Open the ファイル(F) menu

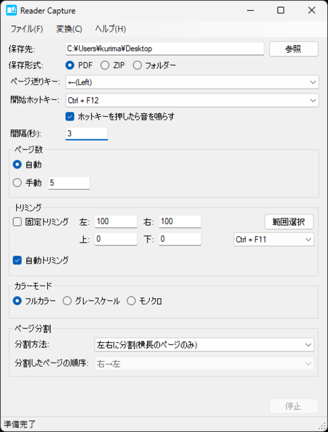27,29
